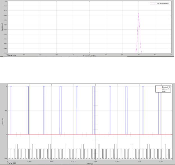Image resolution: width=175 pixels, height=165 pixels.
Task: Click the '0.02' time tick label
Action: (95, 161)
